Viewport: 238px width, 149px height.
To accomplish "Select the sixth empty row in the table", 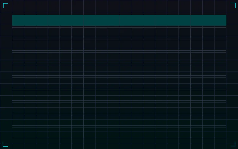I will [x=119, y=95].
